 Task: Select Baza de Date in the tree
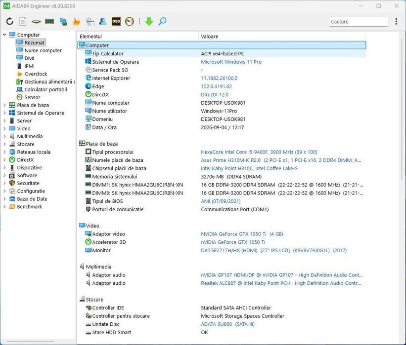(32, 199)
